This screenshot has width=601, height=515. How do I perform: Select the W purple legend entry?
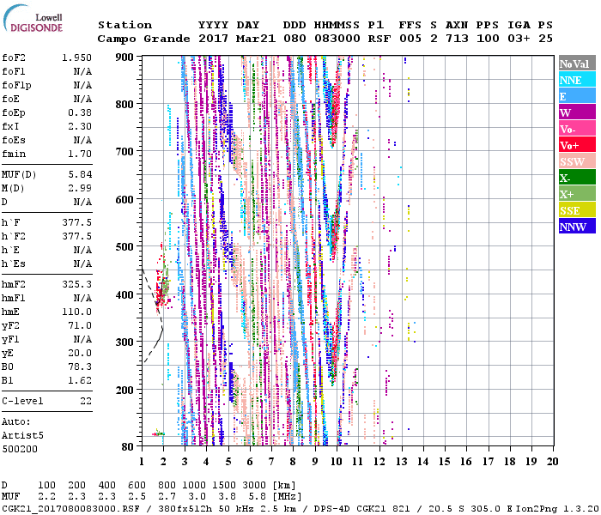click(577, 112)
